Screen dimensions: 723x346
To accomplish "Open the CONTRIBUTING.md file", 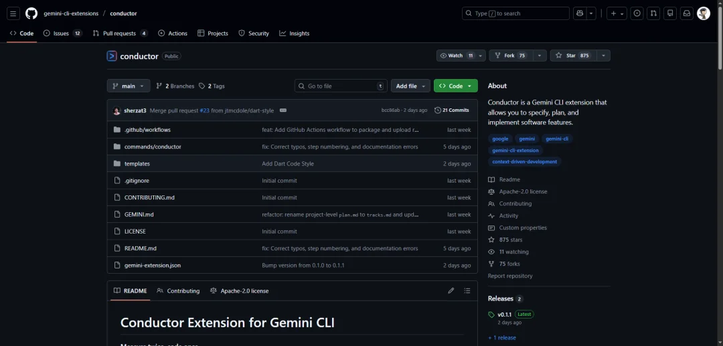I will tap(149, 197).
